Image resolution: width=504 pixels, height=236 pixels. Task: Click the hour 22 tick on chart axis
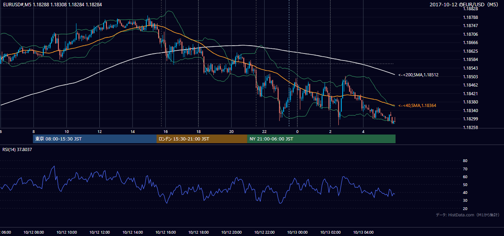264,131
